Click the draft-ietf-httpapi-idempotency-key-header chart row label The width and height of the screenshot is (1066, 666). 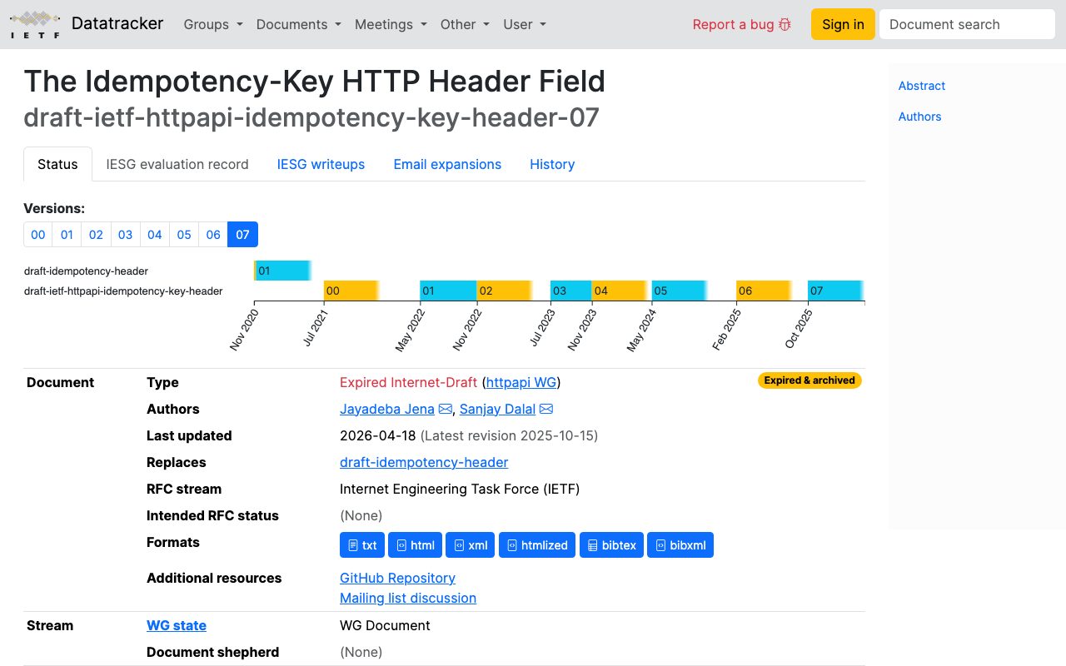(x=123, y=291)
